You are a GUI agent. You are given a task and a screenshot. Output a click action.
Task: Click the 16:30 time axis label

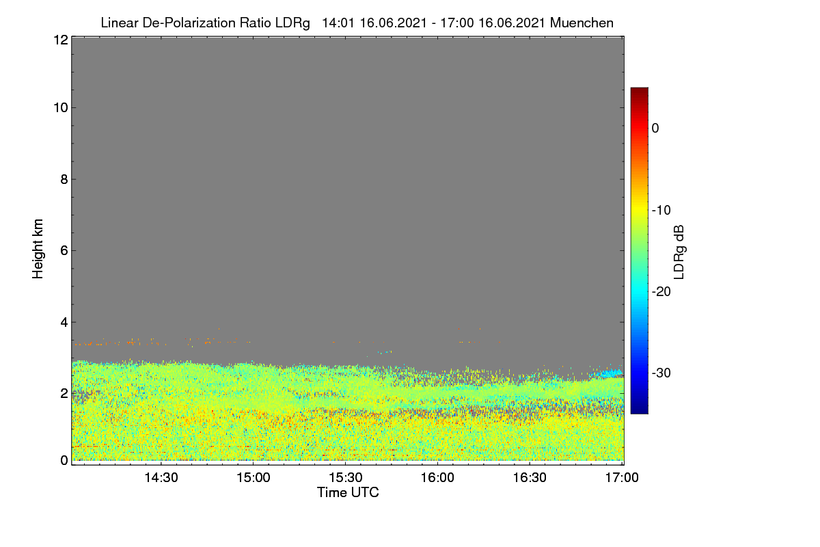coord(530,478)
